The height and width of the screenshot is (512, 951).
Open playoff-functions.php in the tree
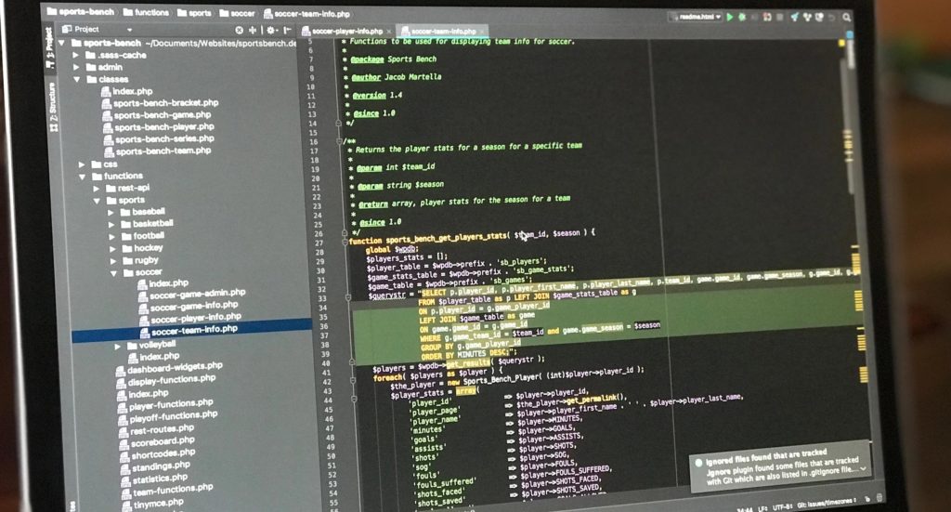click(x=168, y=417)
